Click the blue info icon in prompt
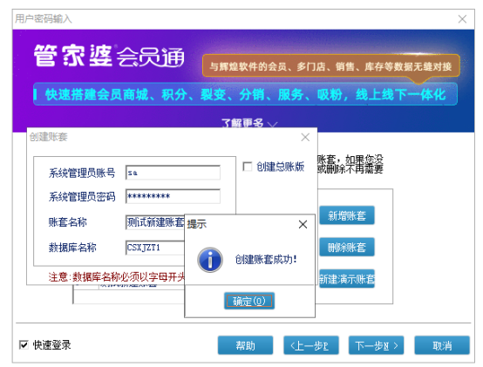This screenshot has width=483, height=367. pos(210,260)
